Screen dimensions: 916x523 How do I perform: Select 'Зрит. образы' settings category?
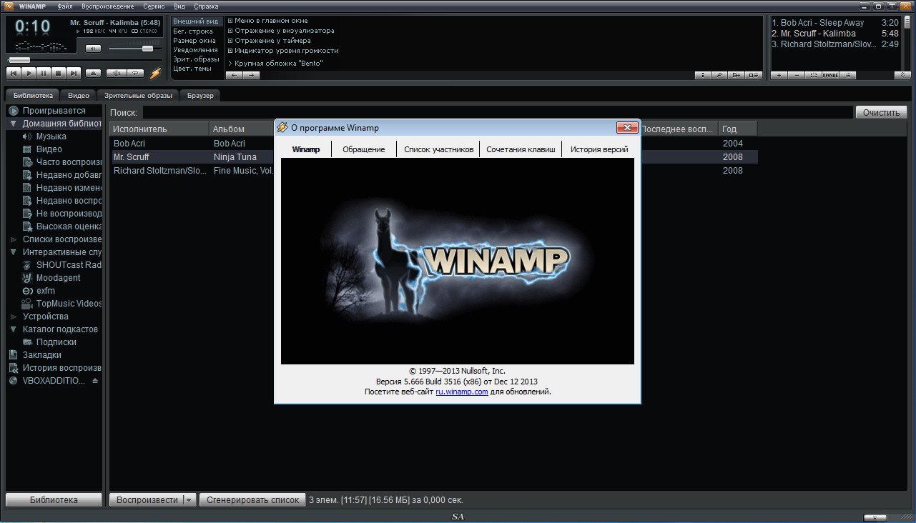(x=196, y=59)
